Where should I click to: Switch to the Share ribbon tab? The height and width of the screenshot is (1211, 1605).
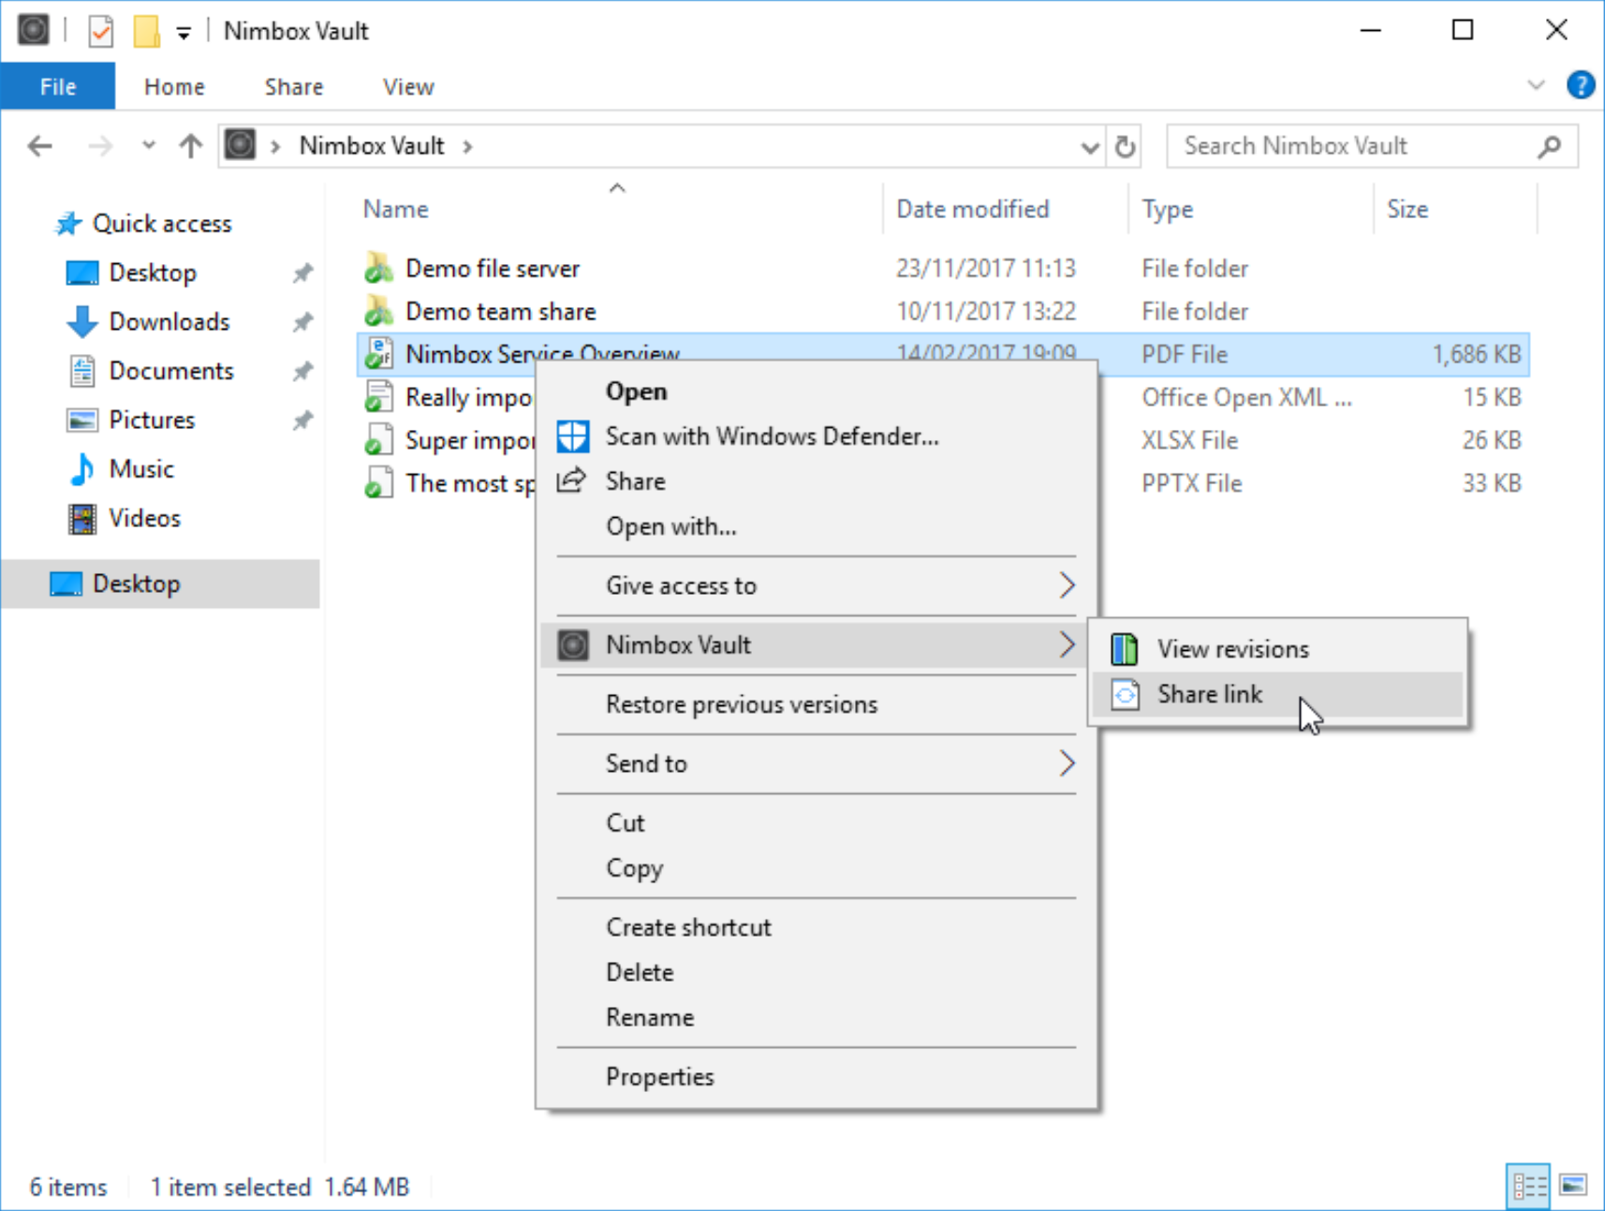click(294, 87)
